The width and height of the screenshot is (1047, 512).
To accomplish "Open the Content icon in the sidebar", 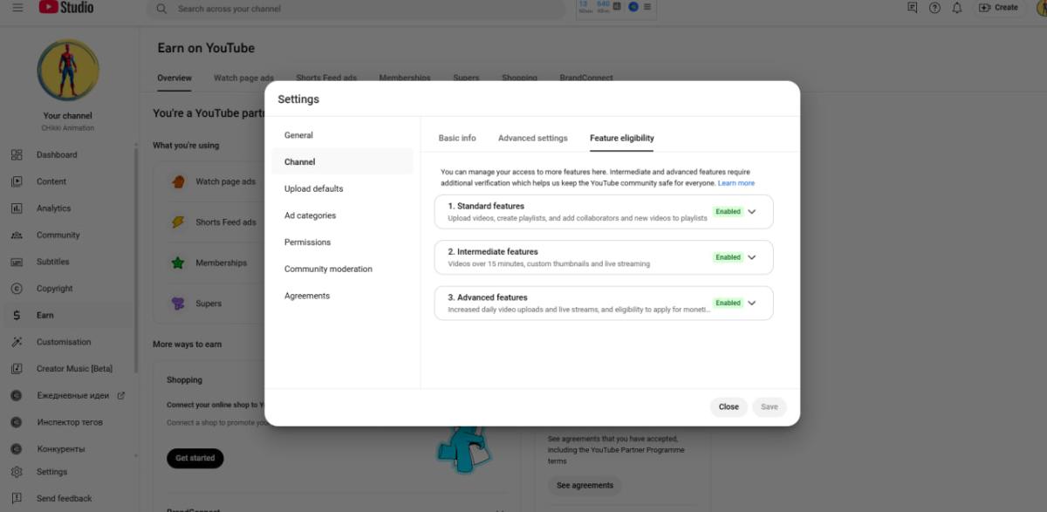I will point(17,181).
